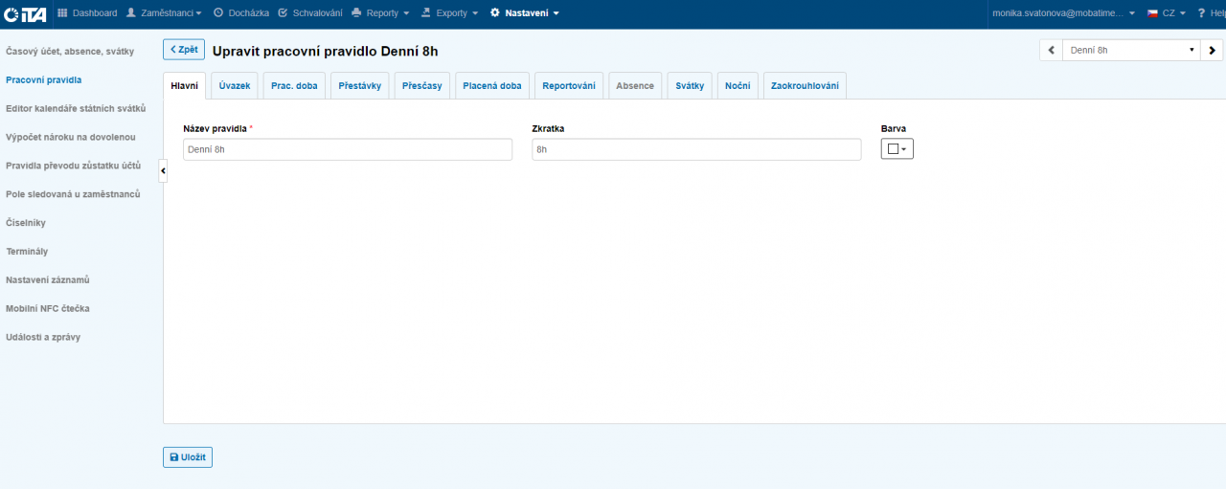Open Schvalování approval icon item
The image size is (1226, 489).
tap(283, 13)
